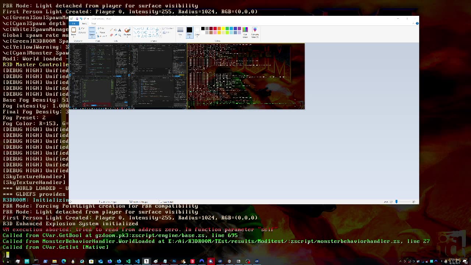Image resolution: width=471 pixels, height=265 pixels.
Task: Click the zoom in plus button
Action: point(414,202)
